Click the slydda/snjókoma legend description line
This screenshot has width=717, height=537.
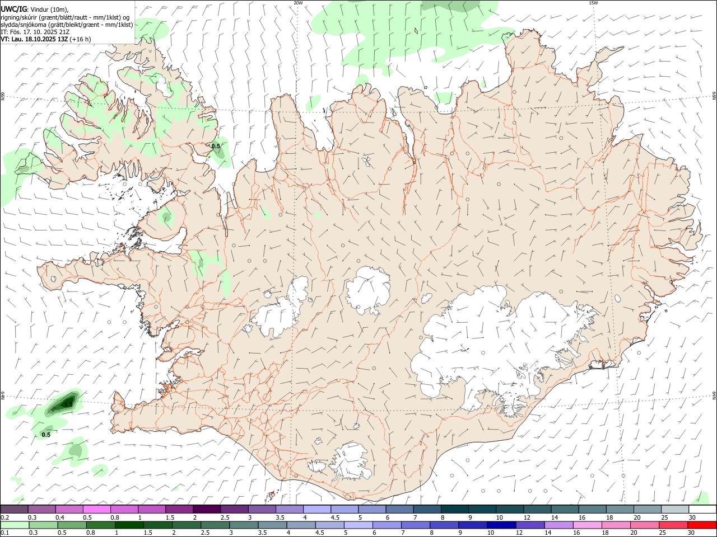click(x=67, y=25)
